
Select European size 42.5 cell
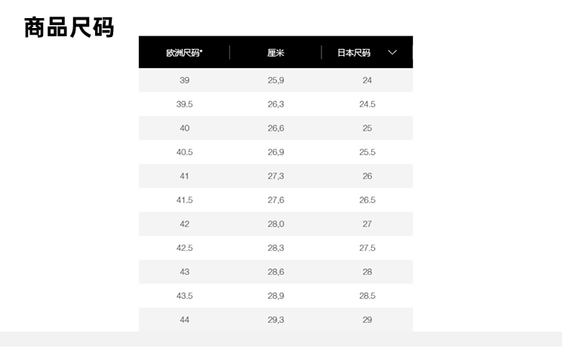[185, 248]
